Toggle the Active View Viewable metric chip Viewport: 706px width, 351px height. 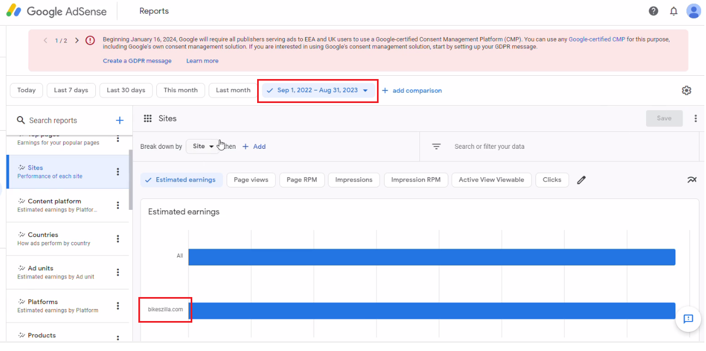[x=491, y=180]
